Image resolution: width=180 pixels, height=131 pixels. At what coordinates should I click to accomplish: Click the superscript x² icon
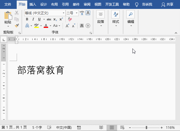tap(61, 19)
